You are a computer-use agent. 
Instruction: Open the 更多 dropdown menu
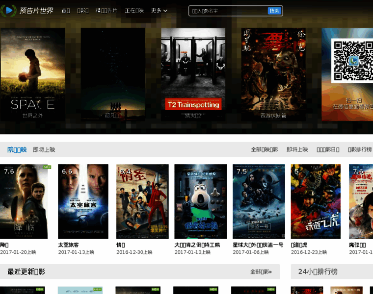pyautogui.click(x=159, y=11)
